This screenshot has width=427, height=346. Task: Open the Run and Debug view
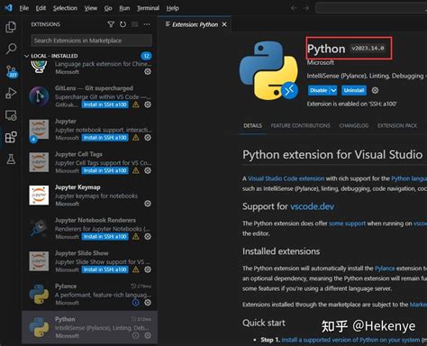coord(11,93)
